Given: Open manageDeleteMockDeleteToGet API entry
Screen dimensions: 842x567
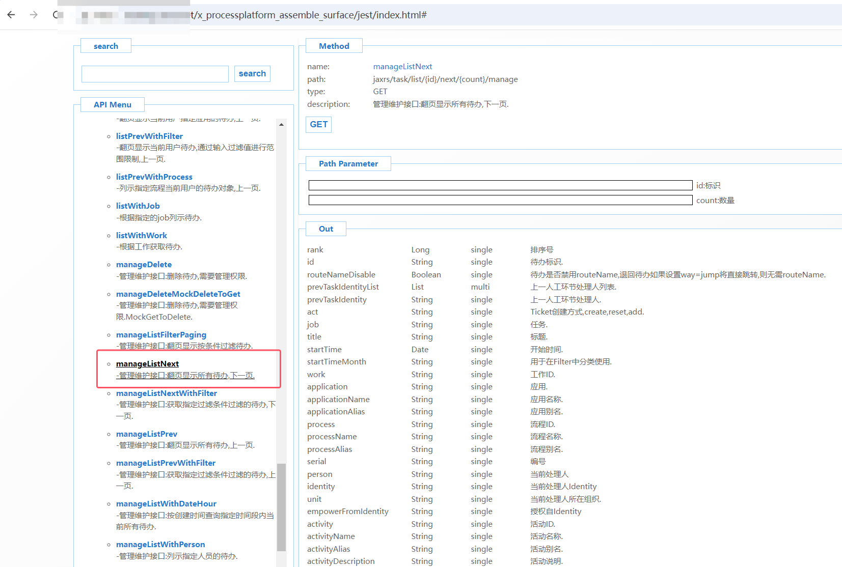Looking at the screenshot, I should pyautogui.click(x=178, y=294).
